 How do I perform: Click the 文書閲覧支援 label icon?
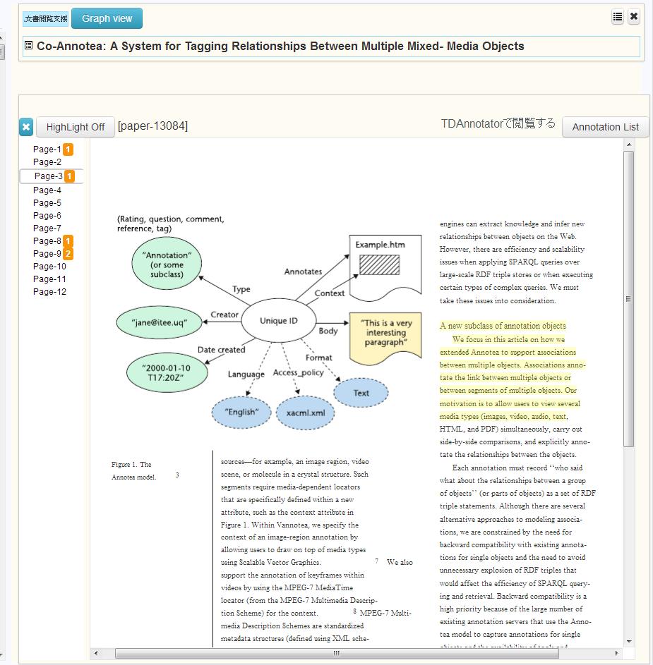pyautogui.click(x=46, y=19)
